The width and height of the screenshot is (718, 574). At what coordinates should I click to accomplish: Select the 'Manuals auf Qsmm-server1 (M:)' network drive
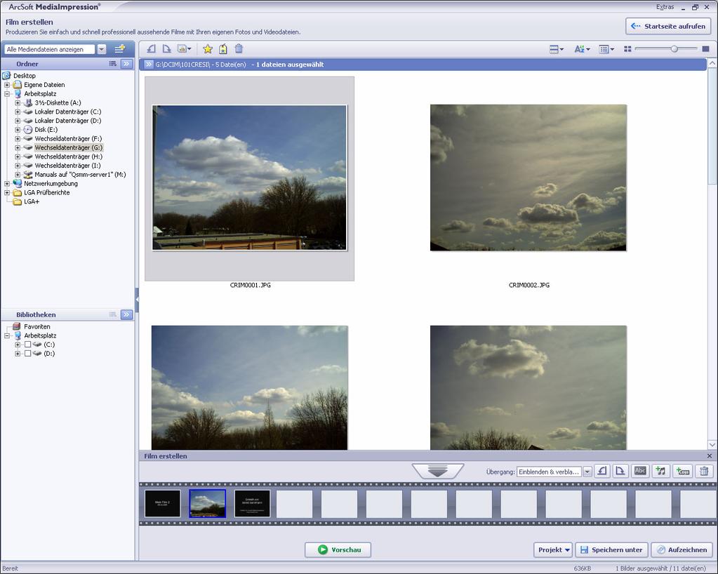click(80, 175)
